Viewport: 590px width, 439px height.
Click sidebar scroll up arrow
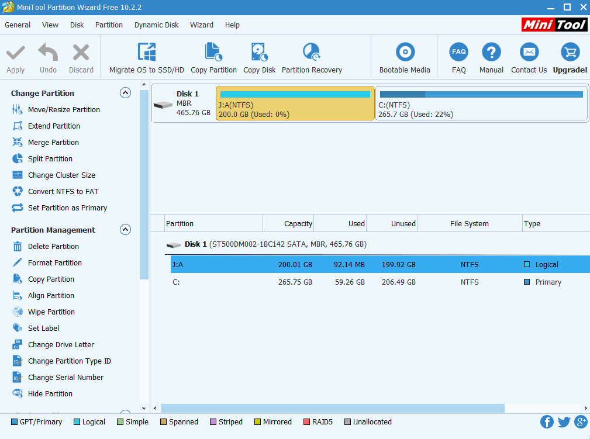pyautogui.click(x=144, y=84)
